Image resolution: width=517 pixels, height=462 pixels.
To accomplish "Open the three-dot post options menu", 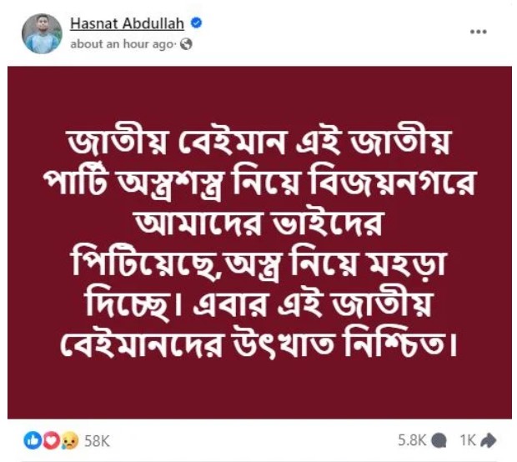I will pyautogui.click(x=478, y=32).
